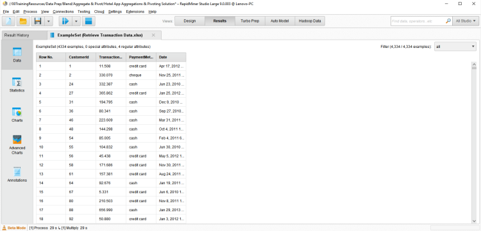Switch to the Results view
The width and height of the screenshot is (481, 231).
219,21
